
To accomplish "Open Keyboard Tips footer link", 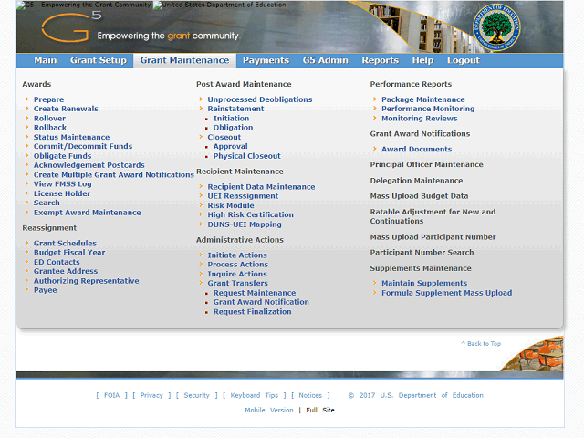I will tap(255, 395).
